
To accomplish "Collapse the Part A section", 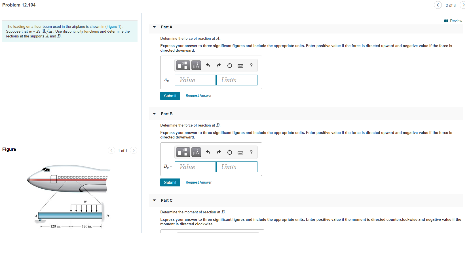I will [154, 27].
